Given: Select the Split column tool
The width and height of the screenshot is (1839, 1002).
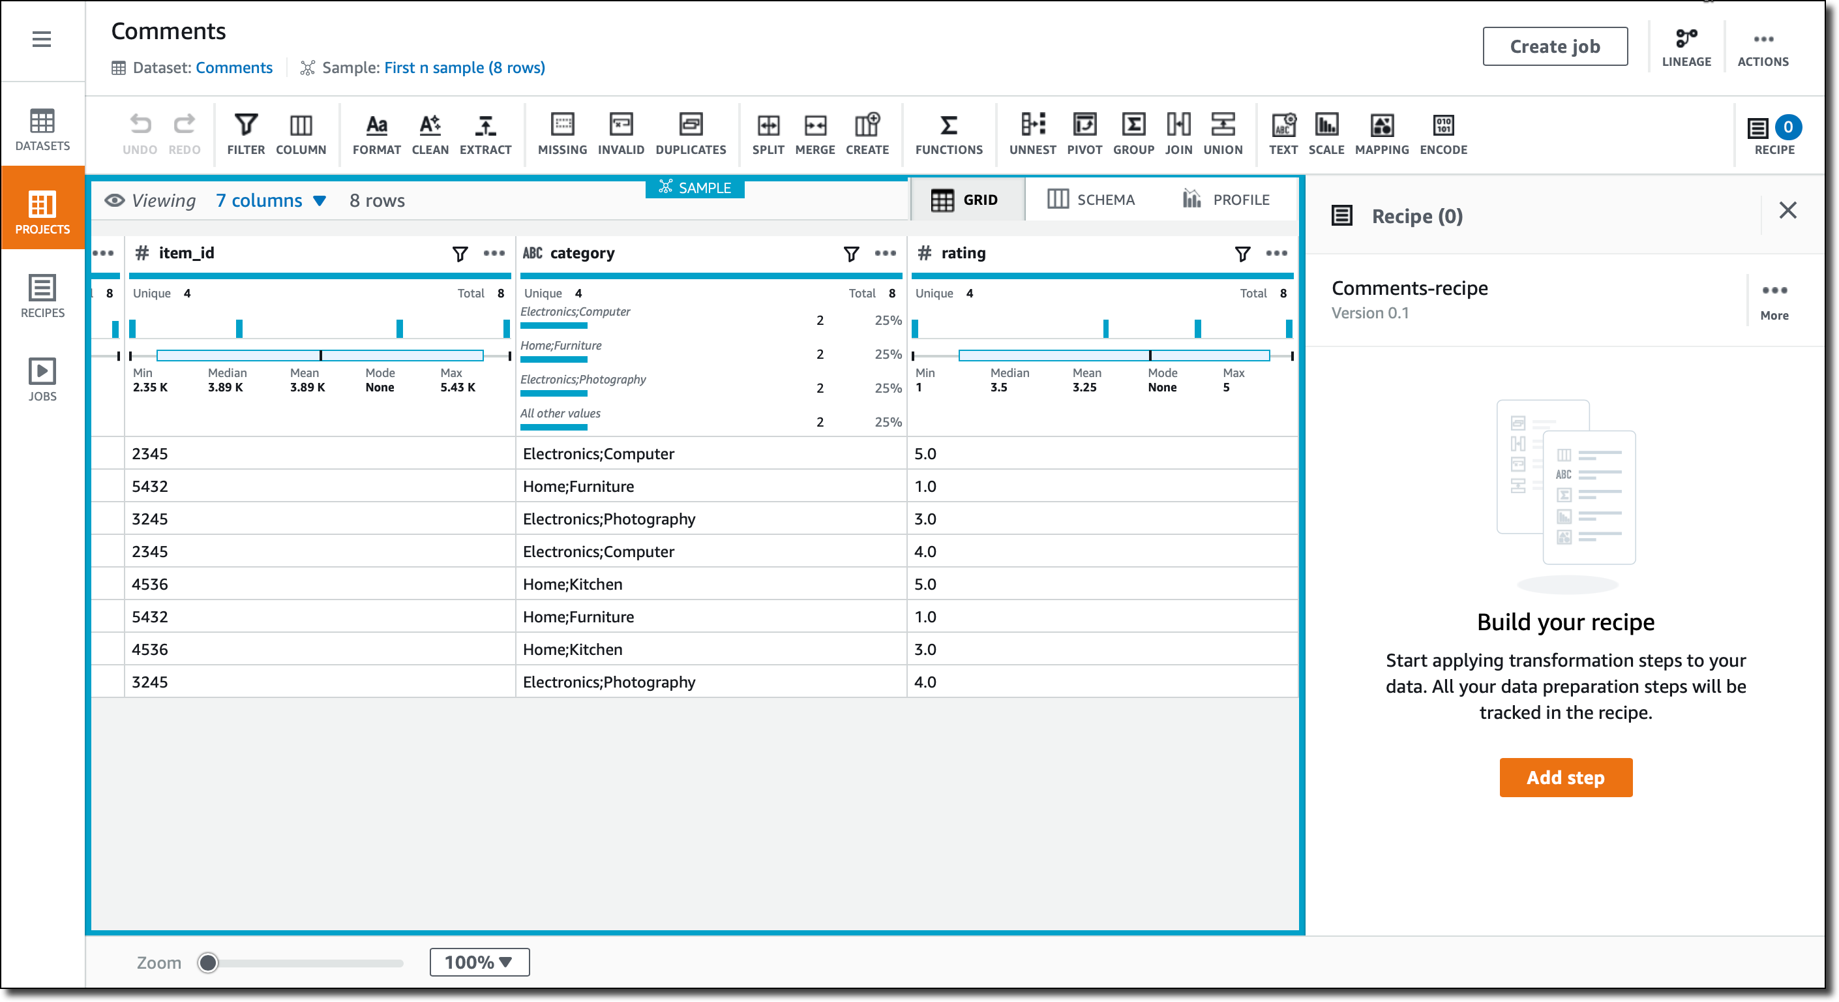Looking at the screenshot, I should tap(768, 134).
